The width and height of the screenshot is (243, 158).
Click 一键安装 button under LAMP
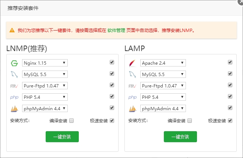(x=180, y=137)
